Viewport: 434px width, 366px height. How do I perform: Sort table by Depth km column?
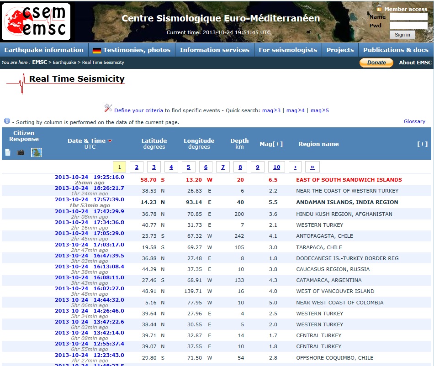239,144
